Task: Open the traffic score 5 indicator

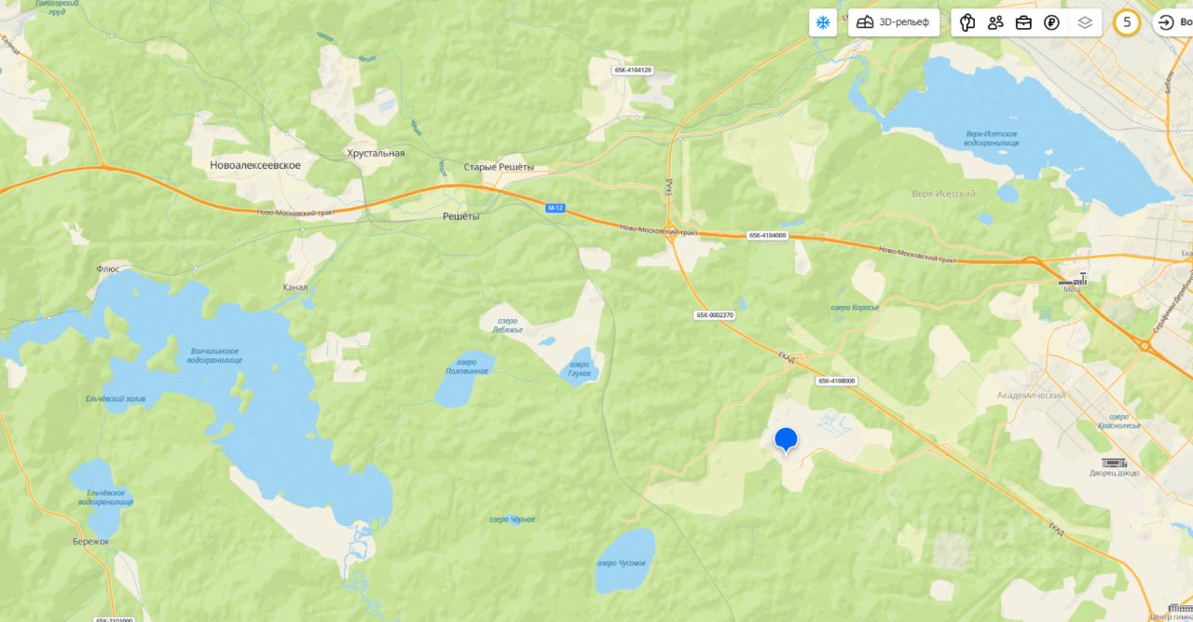Action: [1127, 22]
